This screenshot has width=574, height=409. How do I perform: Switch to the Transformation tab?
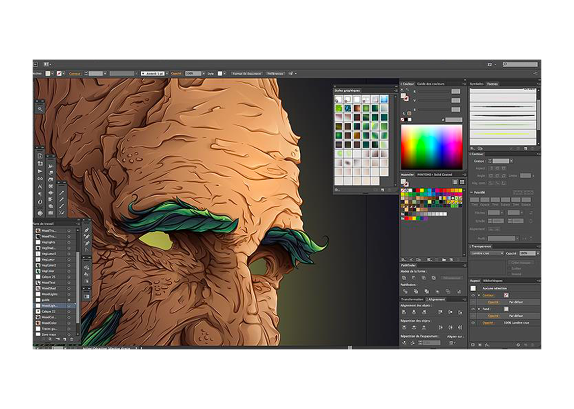click(x=412, y=299)
